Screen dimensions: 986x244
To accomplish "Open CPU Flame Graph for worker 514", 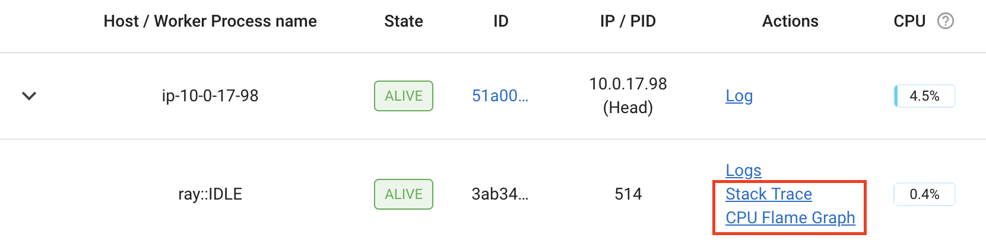I will [790, 218].
